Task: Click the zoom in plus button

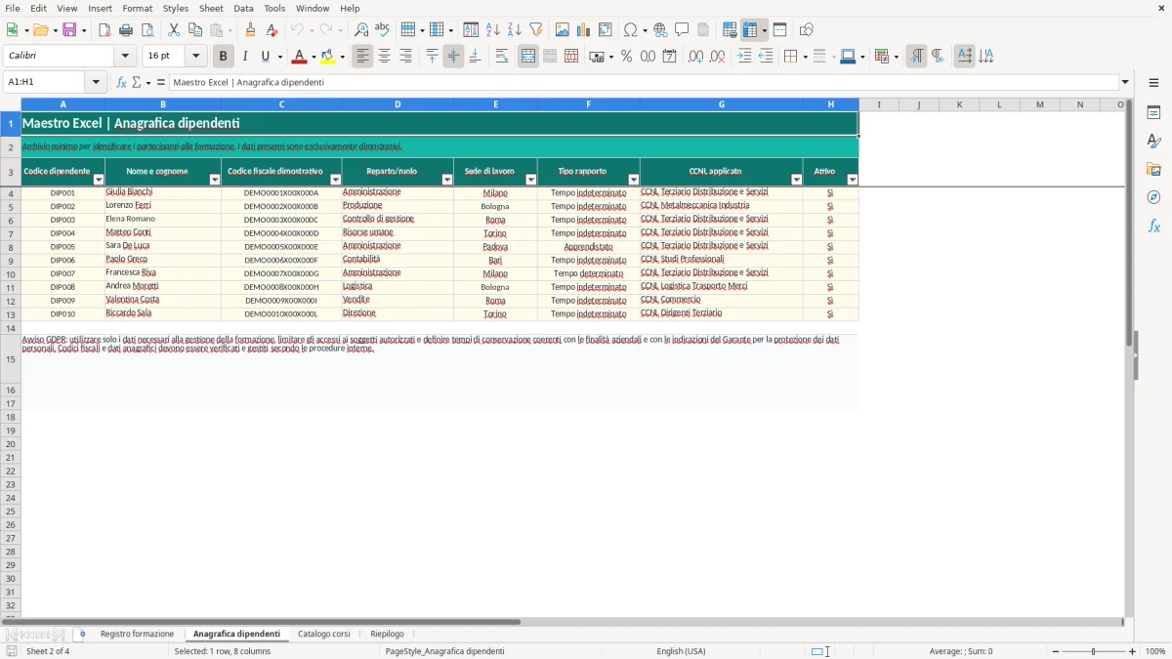Action: pyautogui.click(x=1133, y=651)
